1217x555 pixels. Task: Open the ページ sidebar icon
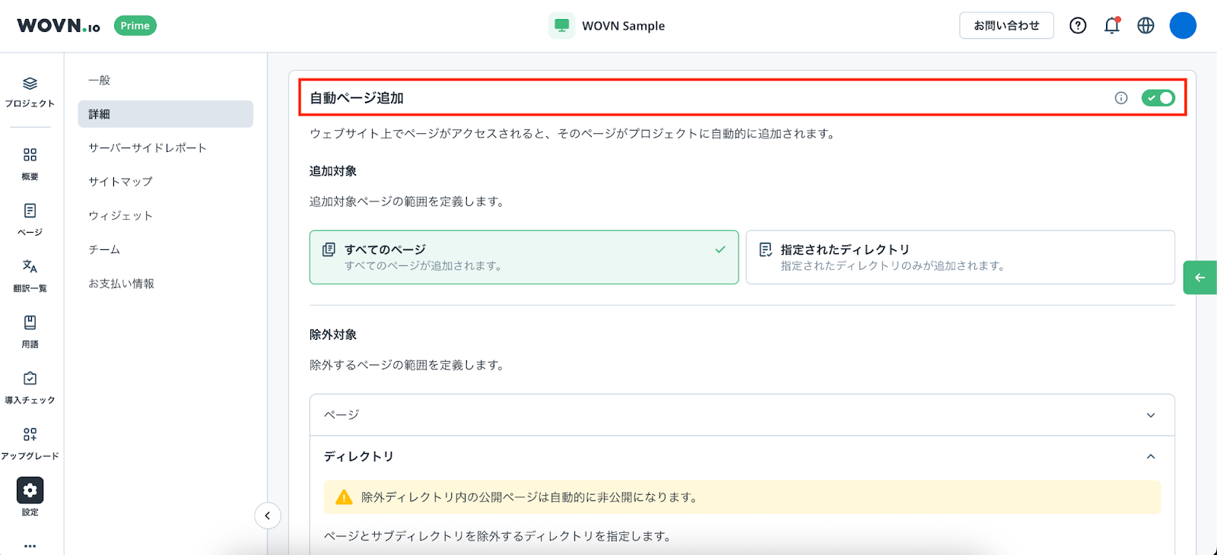30,211
